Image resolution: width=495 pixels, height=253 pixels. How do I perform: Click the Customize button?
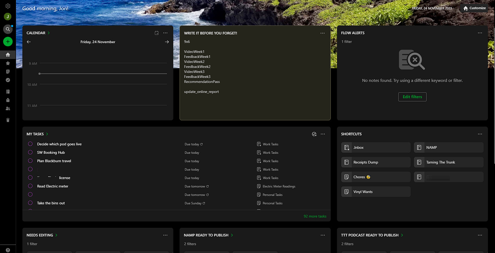474,8
